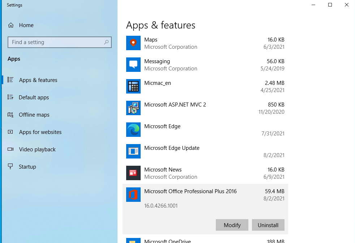Screen dimensions: 355x243
Task: Click the Home house icon in sidebar
Action: point(11,25)
